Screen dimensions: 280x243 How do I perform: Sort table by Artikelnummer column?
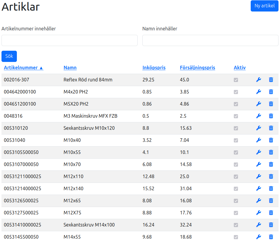23,68
